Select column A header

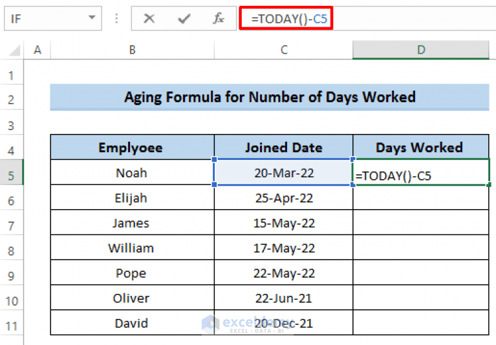click(38, 50)
